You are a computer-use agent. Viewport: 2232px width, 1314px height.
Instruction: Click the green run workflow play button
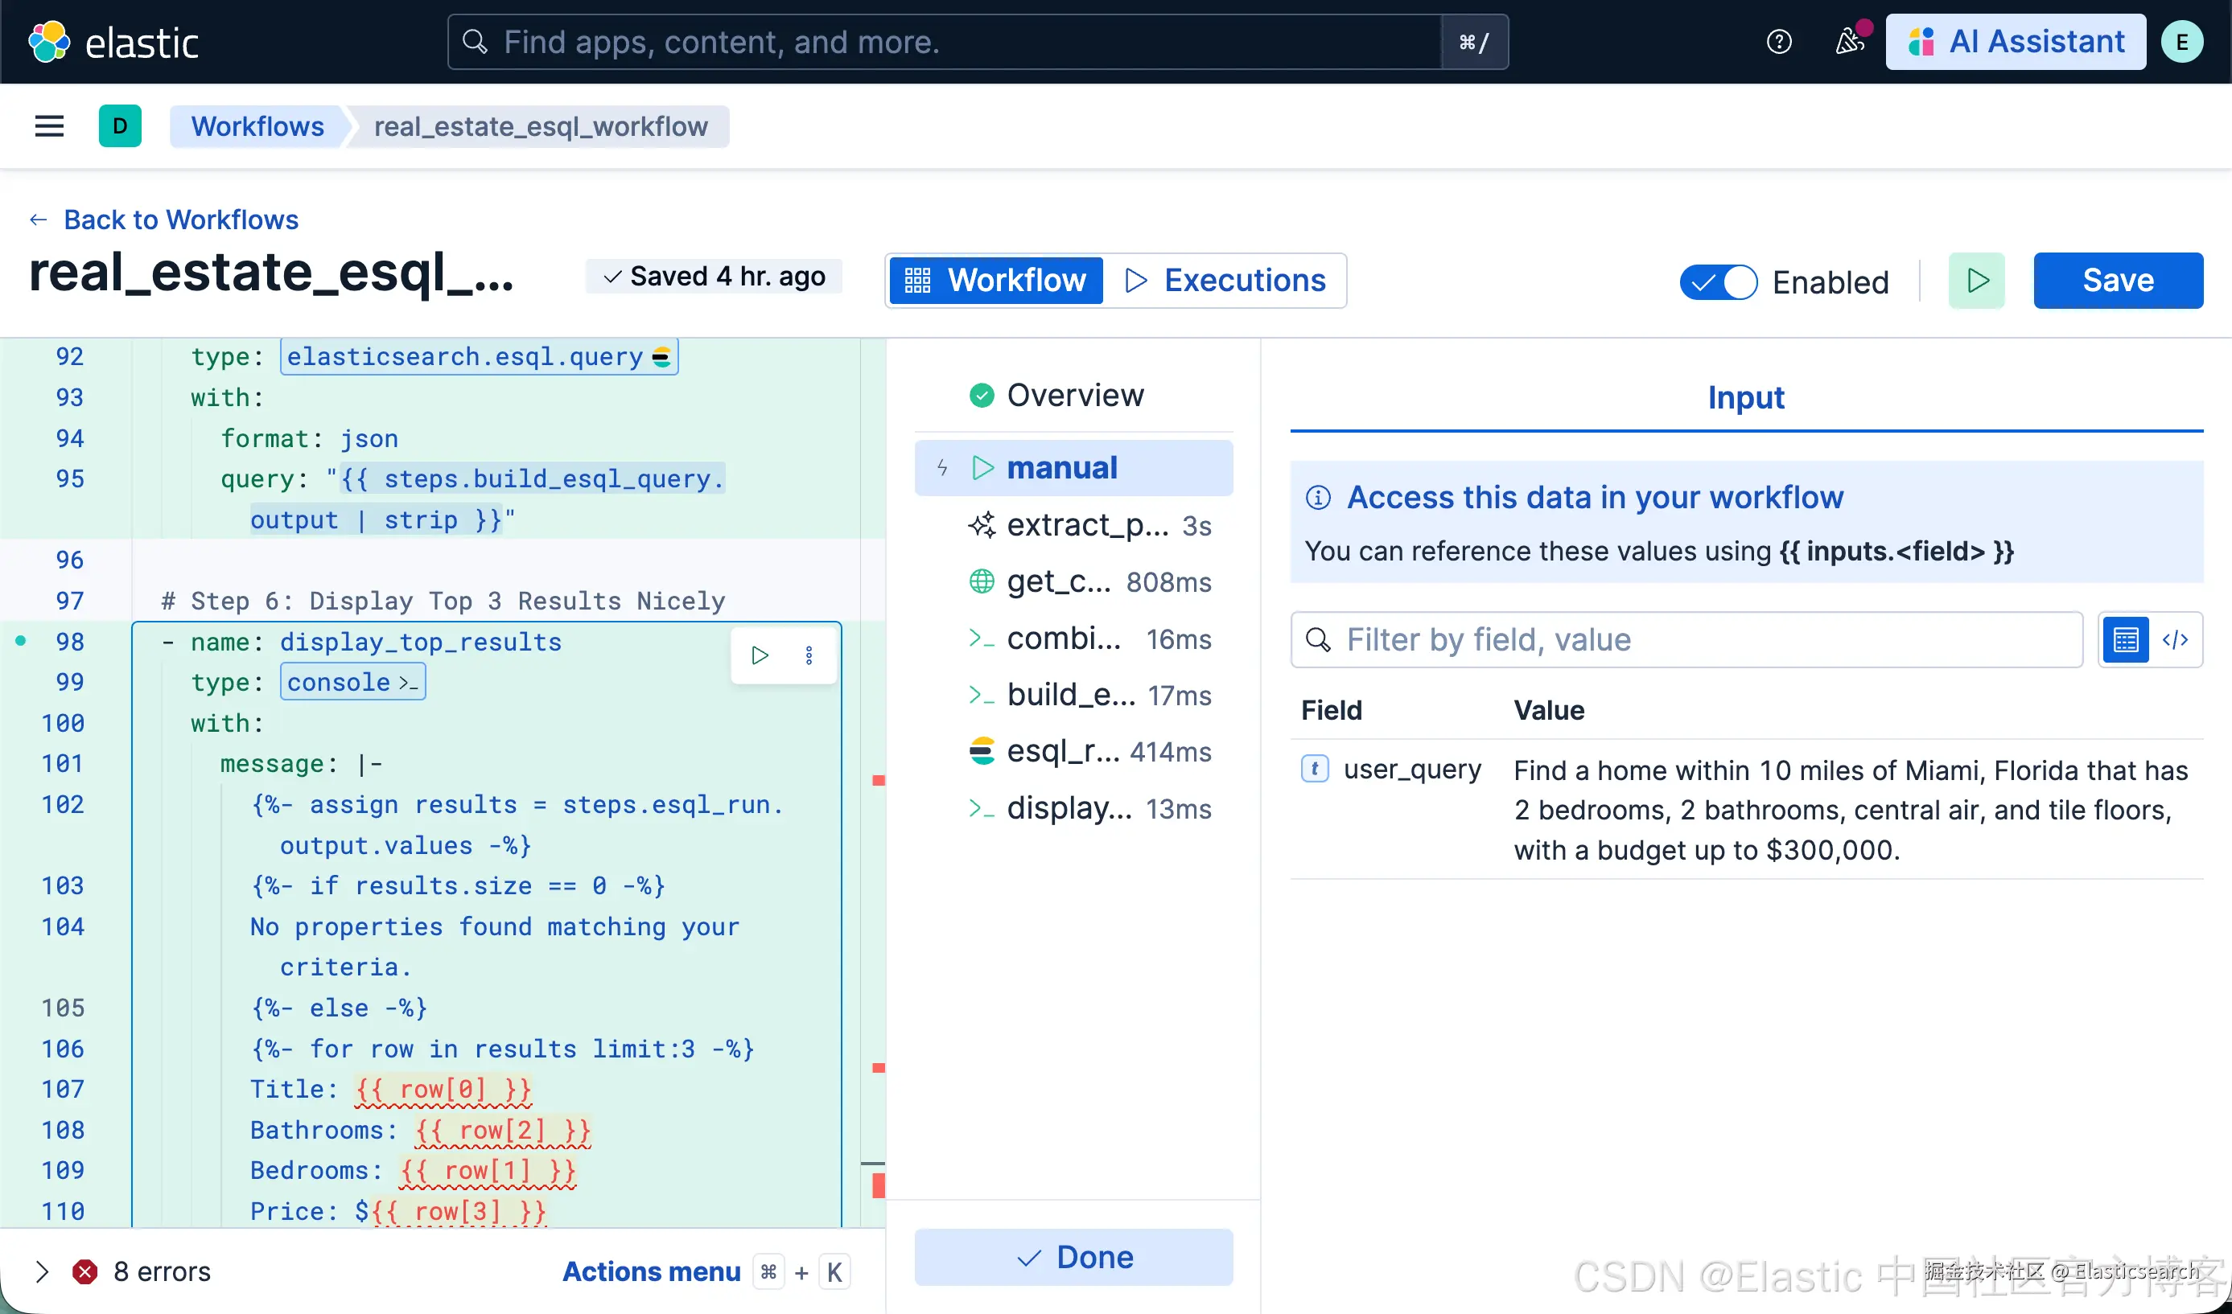[x=1976, y=281]
